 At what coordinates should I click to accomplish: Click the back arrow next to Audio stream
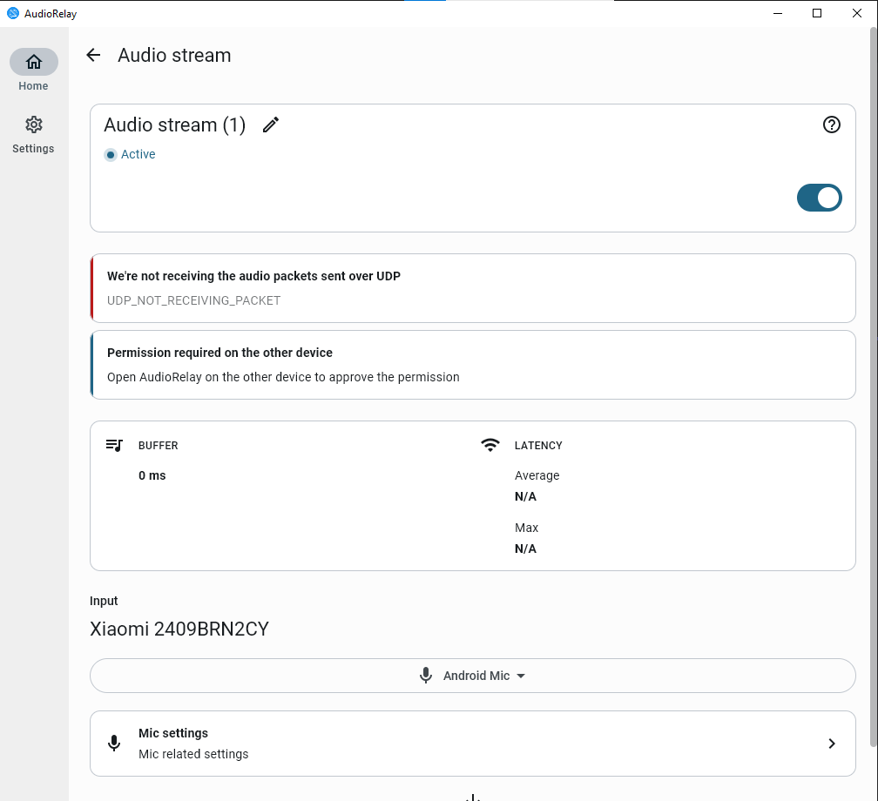click(93, 56)
